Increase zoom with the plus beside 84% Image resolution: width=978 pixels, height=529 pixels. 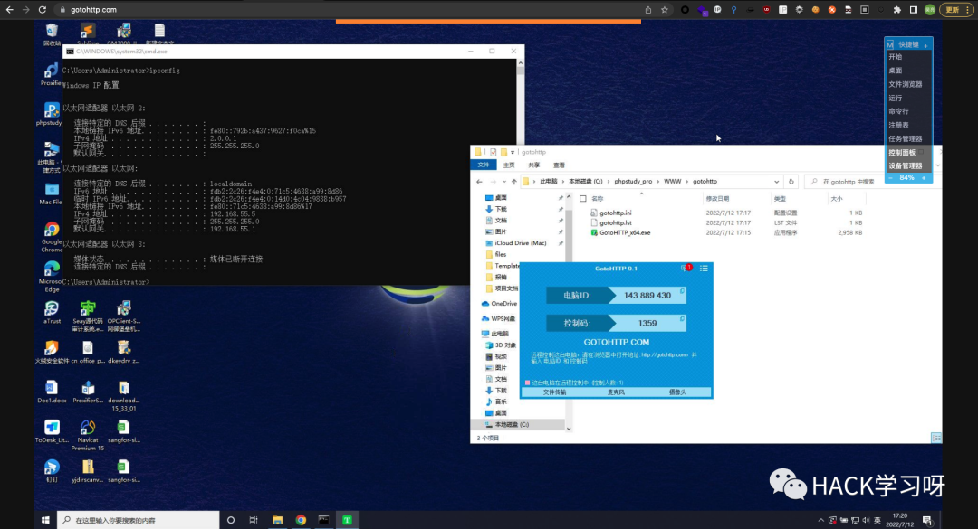pyautogui.click(x=924, y=178)
